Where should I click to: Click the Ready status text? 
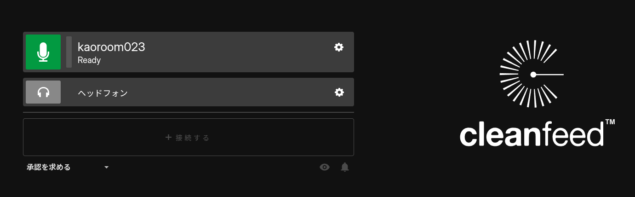pos(89,60)
